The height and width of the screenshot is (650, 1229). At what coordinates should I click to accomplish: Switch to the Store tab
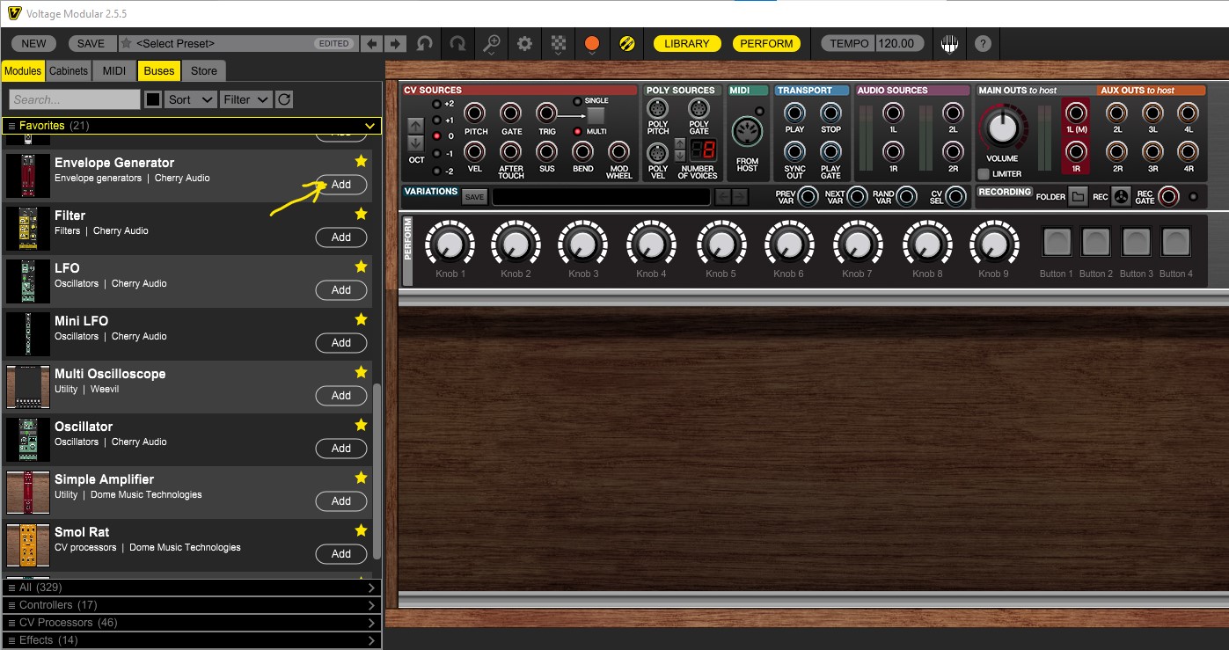coord(204,71)
